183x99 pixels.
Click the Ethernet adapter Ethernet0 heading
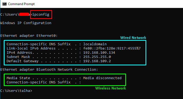point(29,35)
